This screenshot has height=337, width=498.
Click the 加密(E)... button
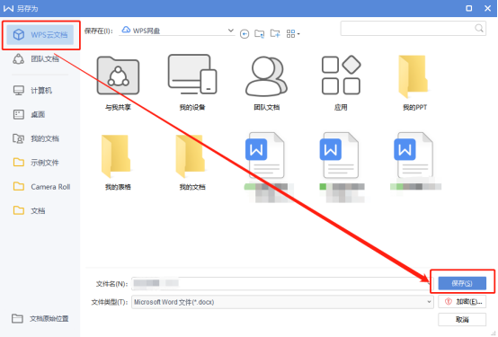tap(462, 301)
